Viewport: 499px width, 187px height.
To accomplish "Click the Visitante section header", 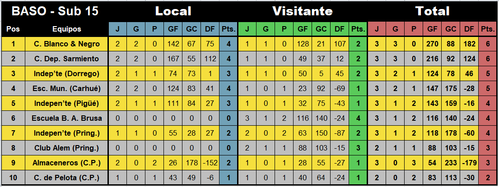I will click(x=302, y=11).
